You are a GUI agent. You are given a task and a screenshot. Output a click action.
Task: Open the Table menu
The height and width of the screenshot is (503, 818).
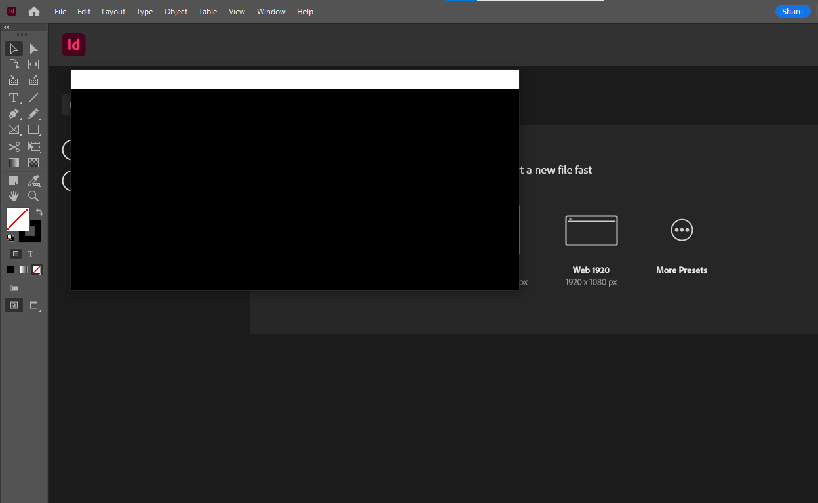[x=208, y=12]
